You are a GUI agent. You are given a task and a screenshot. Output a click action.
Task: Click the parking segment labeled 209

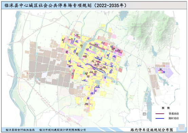[x=119, y=51]
